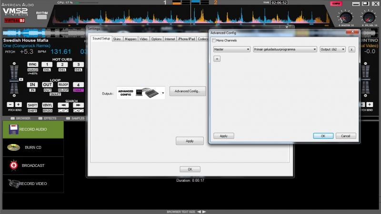Switch to the Options tab

157,39
